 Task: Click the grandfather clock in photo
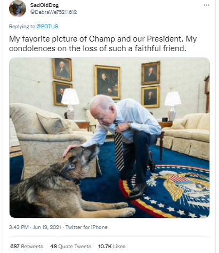coord(207,93)
